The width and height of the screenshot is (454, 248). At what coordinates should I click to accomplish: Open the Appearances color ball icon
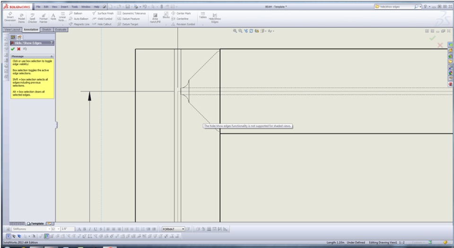(x=451, y=73)
